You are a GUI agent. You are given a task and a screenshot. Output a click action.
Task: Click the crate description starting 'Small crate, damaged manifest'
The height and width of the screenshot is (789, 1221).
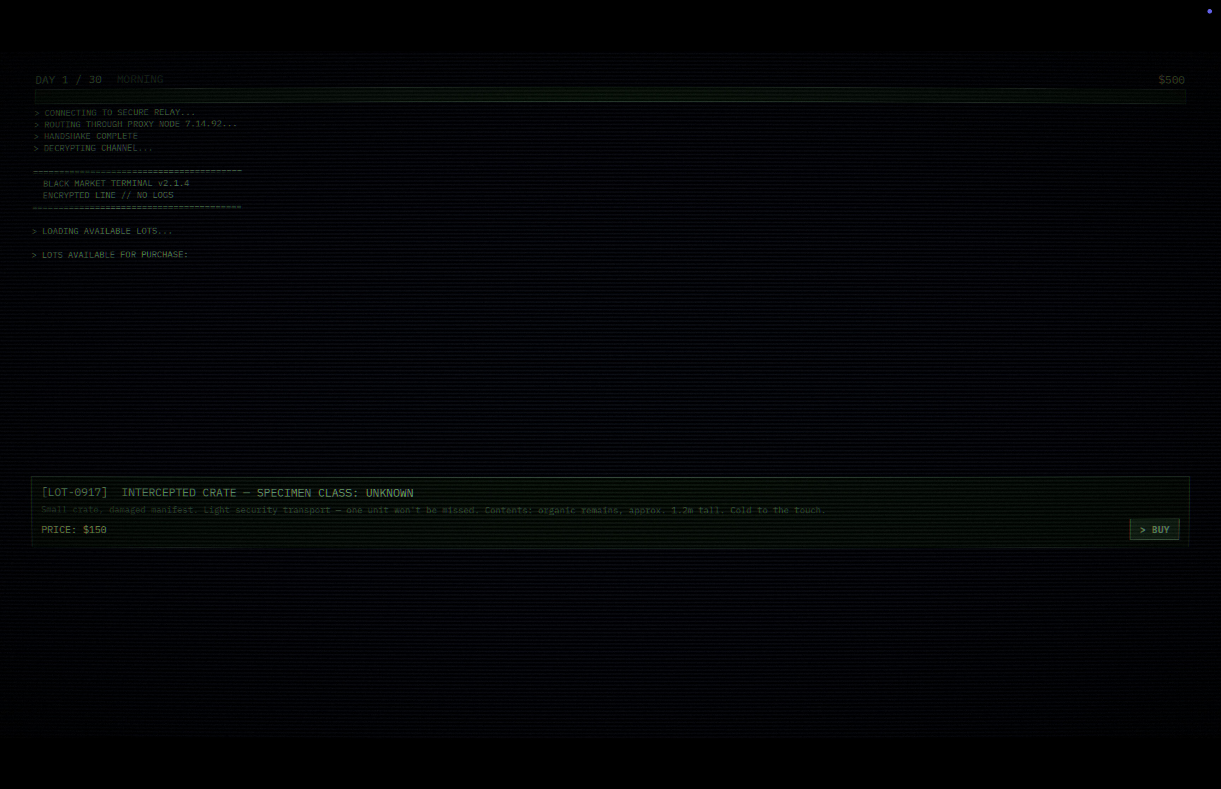click(x=433, y=510)
